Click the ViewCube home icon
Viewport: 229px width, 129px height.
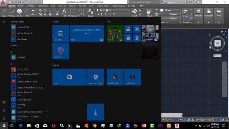210,35
